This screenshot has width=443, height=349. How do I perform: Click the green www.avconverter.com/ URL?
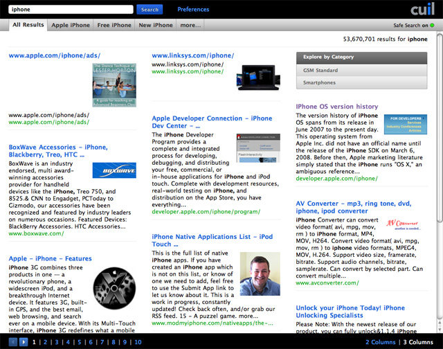click(327, 283)
